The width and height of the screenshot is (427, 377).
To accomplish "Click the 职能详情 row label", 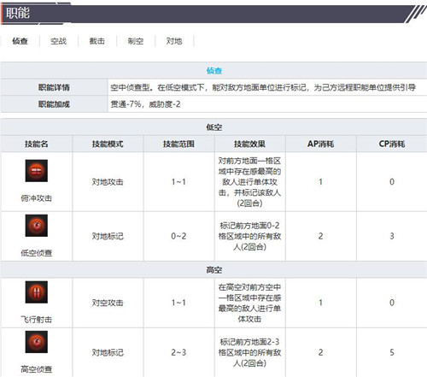I will (54, 87).
